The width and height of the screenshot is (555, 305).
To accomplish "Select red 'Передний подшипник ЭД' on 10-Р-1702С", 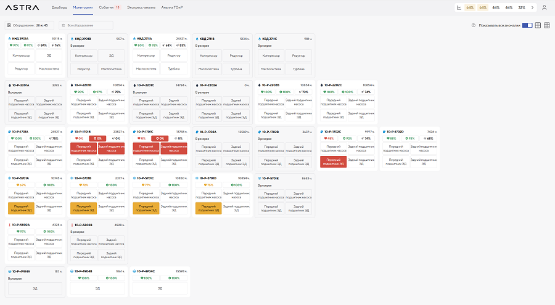I will [x=333, y=161].
